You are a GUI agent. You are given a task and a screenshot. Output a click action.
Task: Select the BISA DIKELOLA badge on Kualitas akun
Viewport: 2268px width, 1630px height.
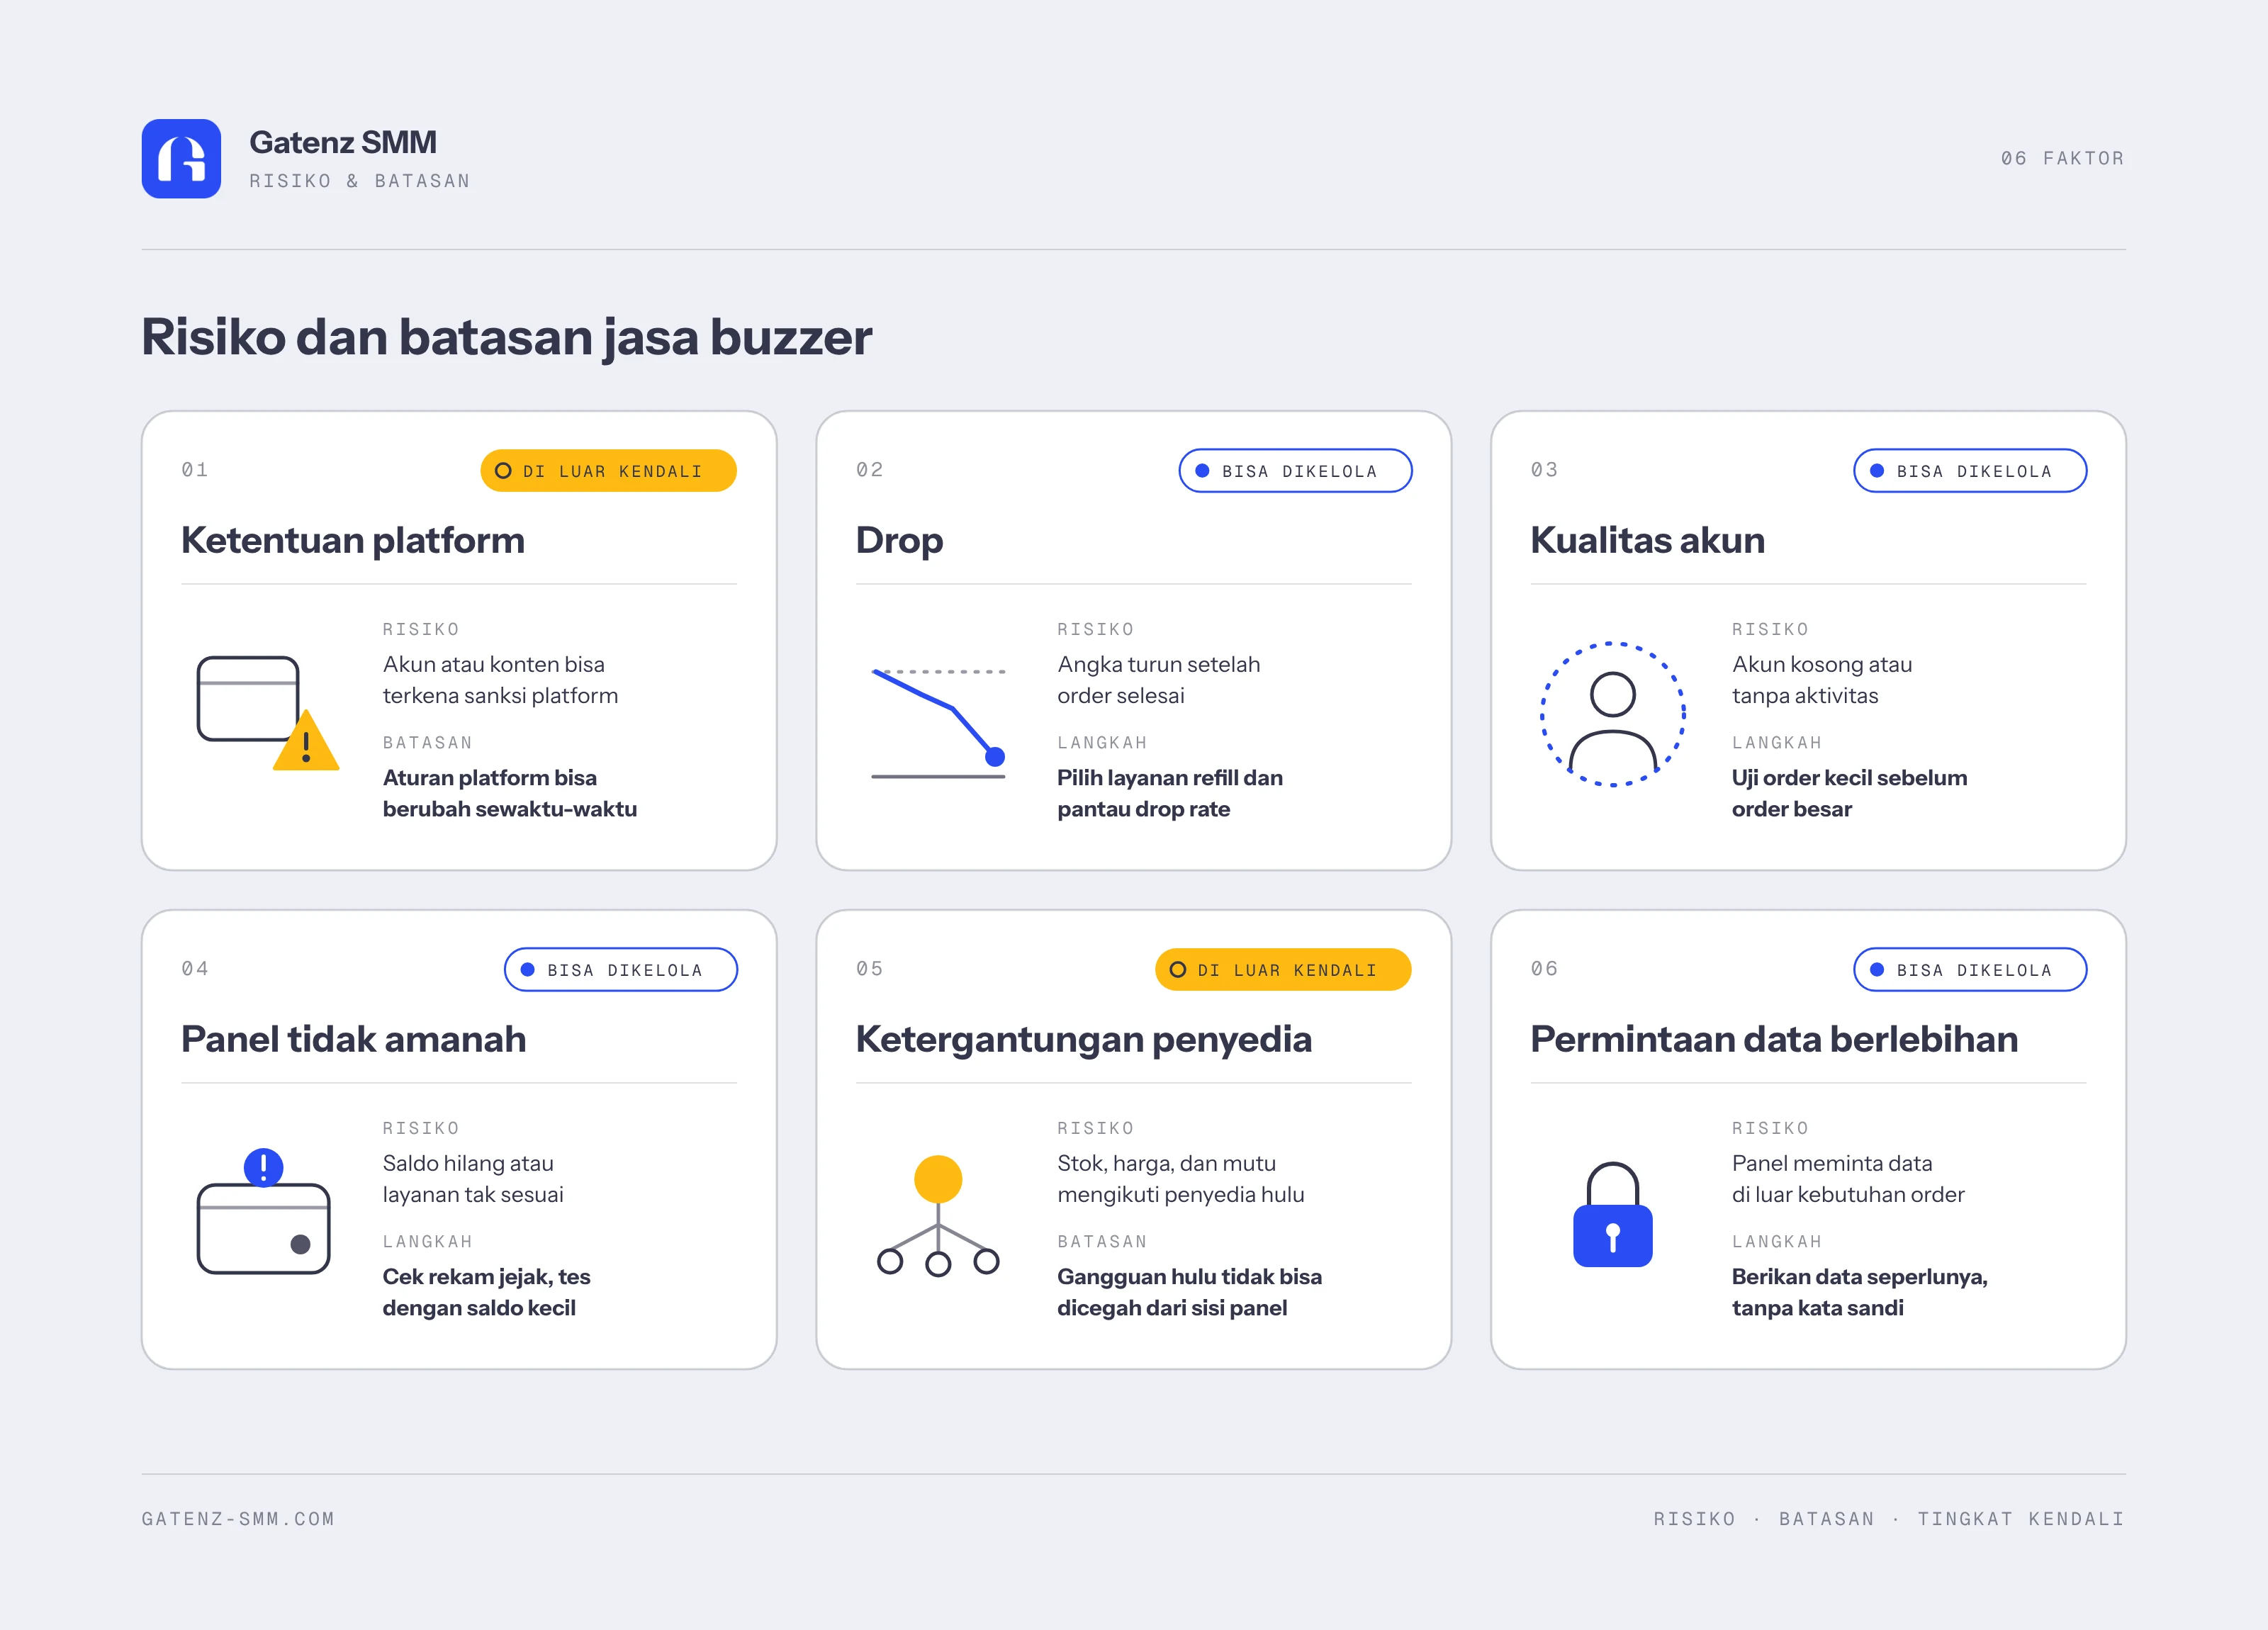1970,471
